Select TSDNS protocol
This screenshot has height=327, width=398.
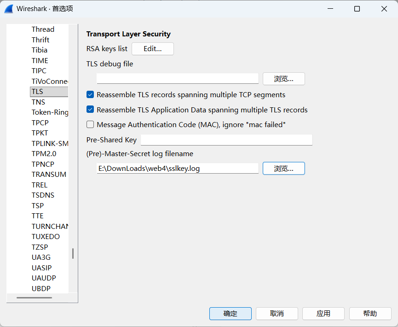pyautogui.click(x=43, y=195)
